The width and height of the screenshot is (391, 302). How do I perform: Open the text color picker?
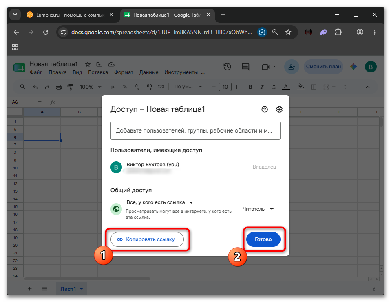[286, 87]
